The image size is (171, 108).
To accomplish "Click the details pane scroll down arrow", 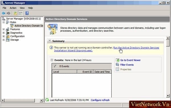I will point(168,96).
